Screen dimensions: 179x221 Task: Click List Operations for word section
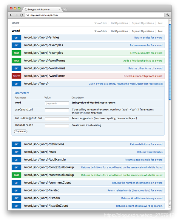click(x=119, y=31)
